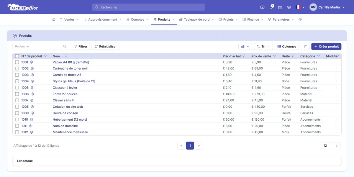The image size is (354, 177).
Task: Check the box for product 1005
Action: [17, 88]
